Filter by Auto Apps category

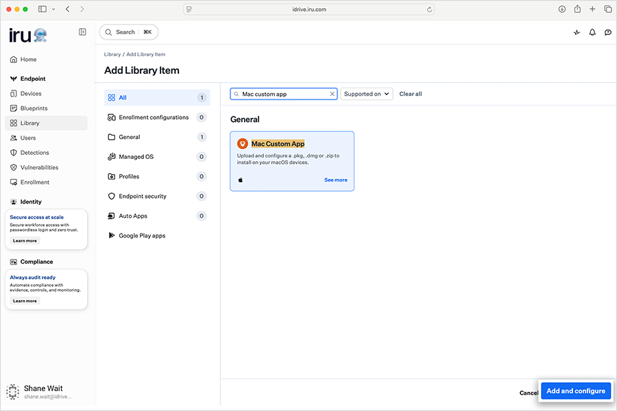[x=157, y=216]
